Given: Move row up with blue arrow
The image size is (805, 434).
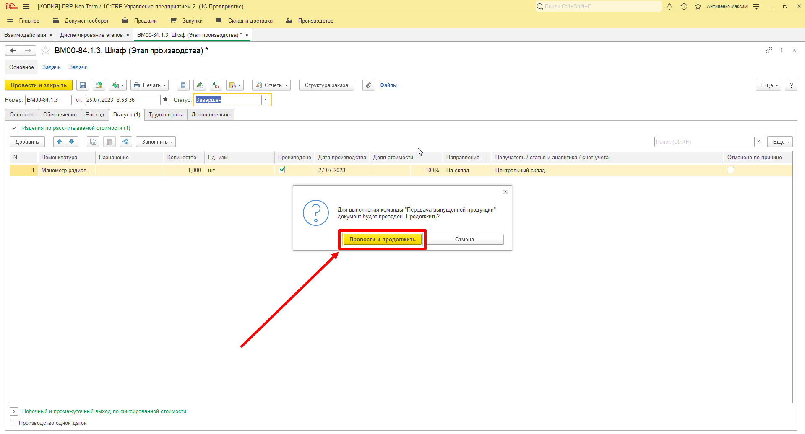Looking at the screenshot, I should tap(60, 142).
